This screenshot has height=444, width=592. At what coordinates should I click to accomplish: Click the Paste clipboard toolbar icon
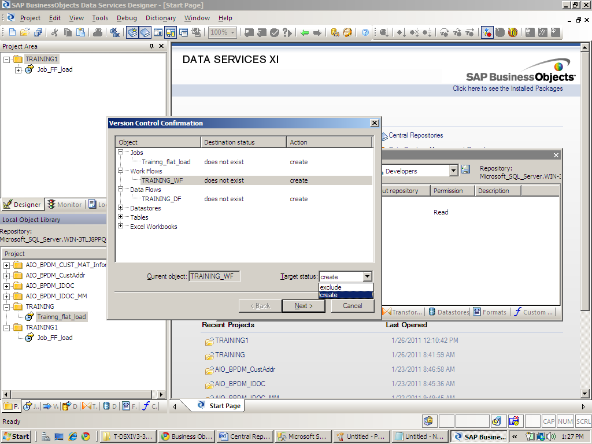pos(80,32)
